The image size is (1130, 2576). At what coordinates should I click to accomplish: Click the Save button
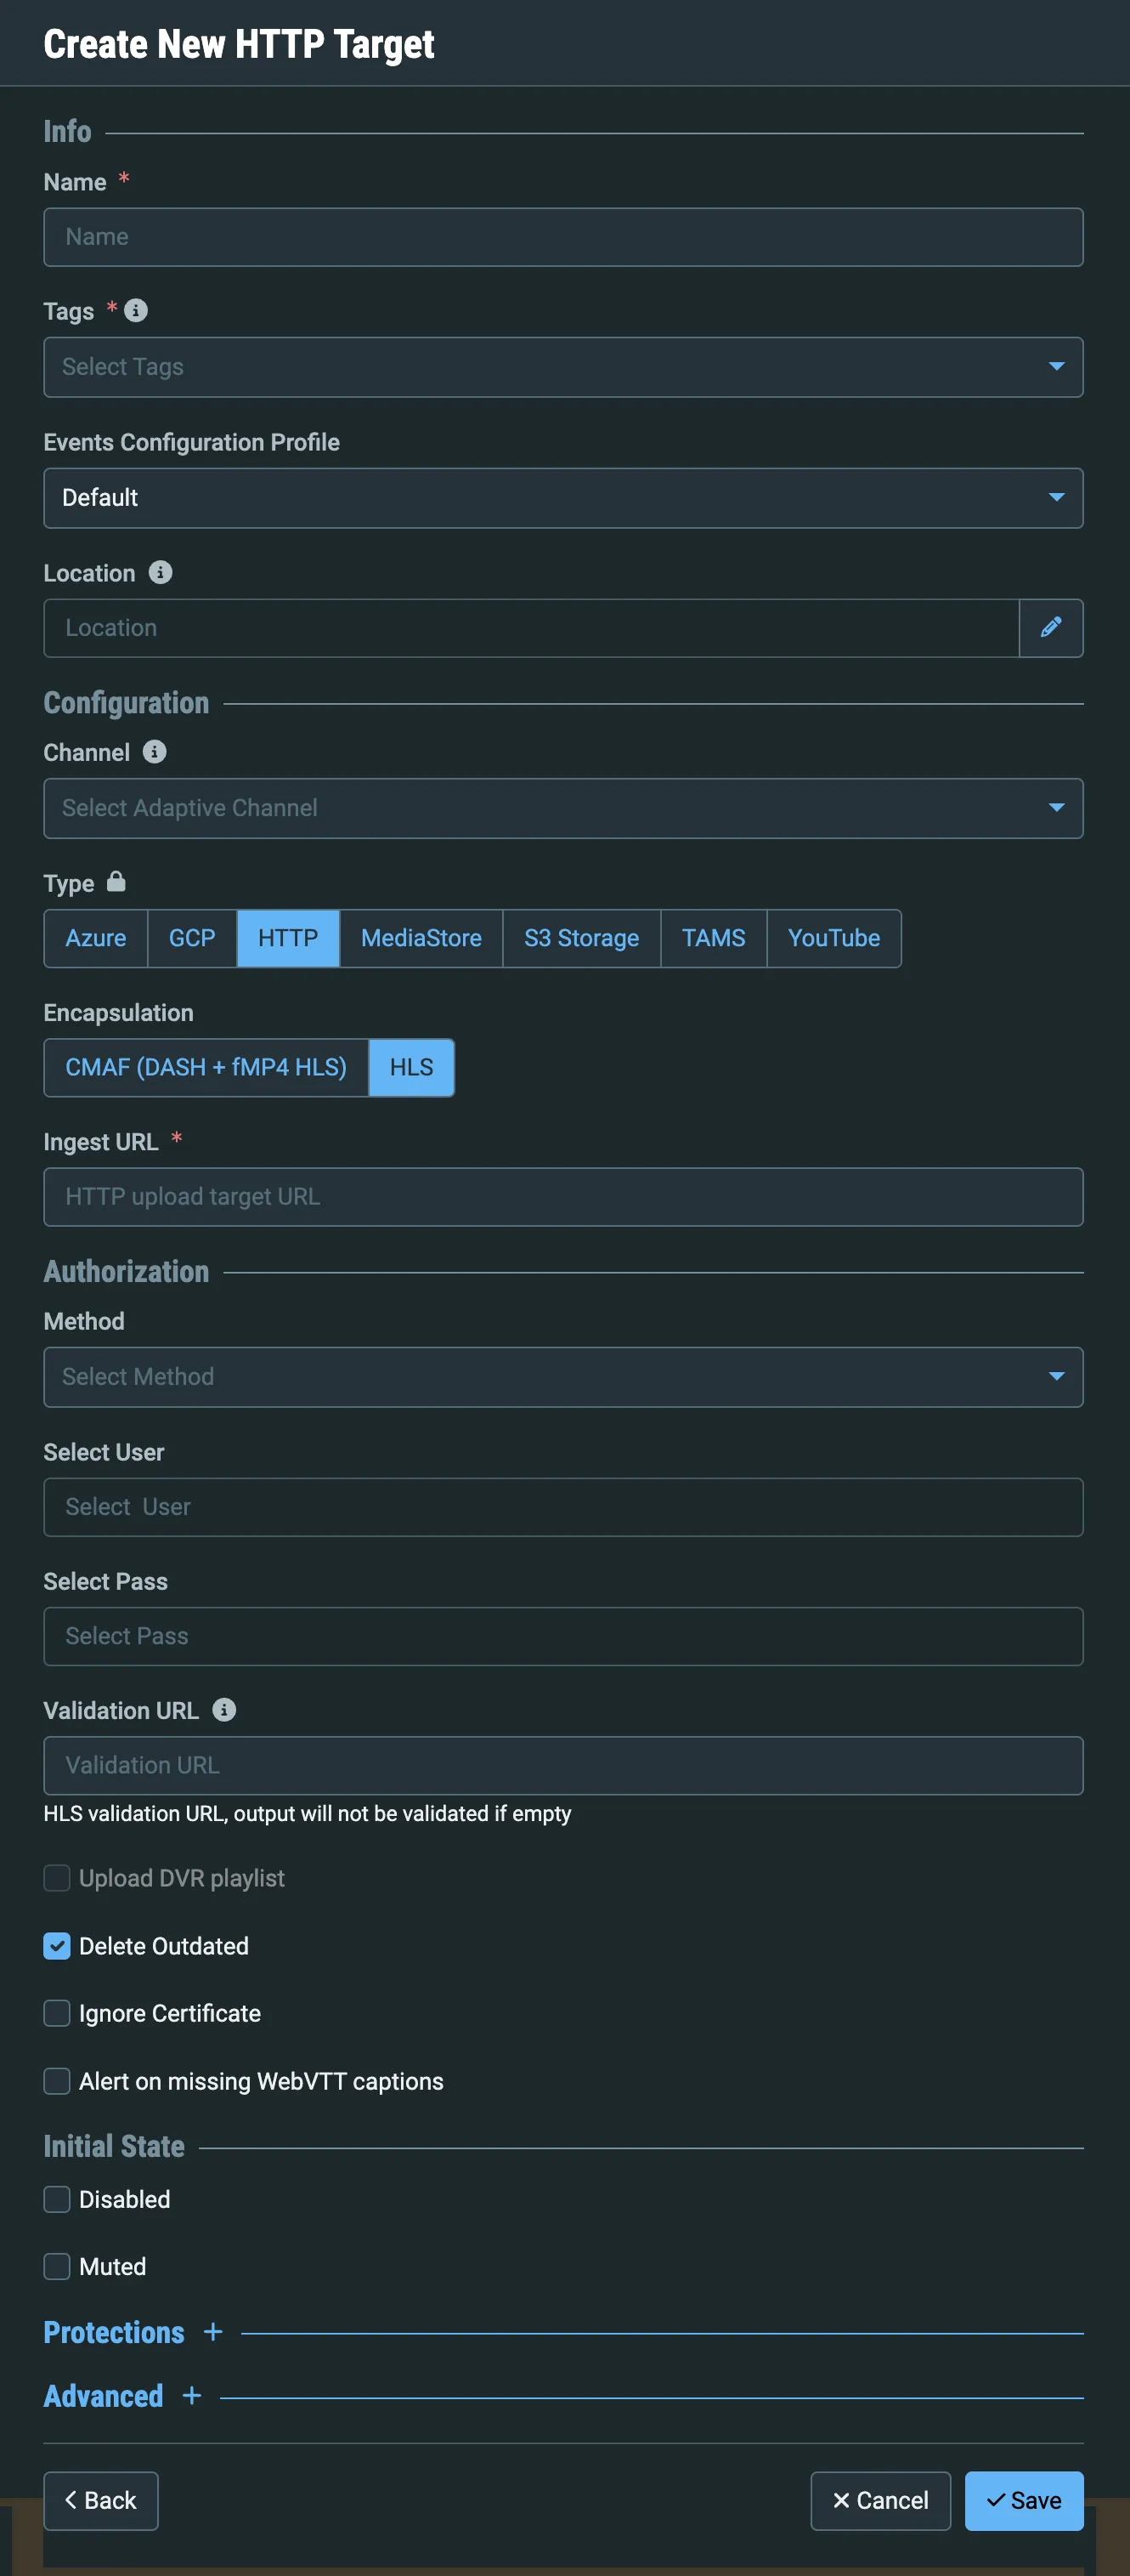click(1024, 2500)
